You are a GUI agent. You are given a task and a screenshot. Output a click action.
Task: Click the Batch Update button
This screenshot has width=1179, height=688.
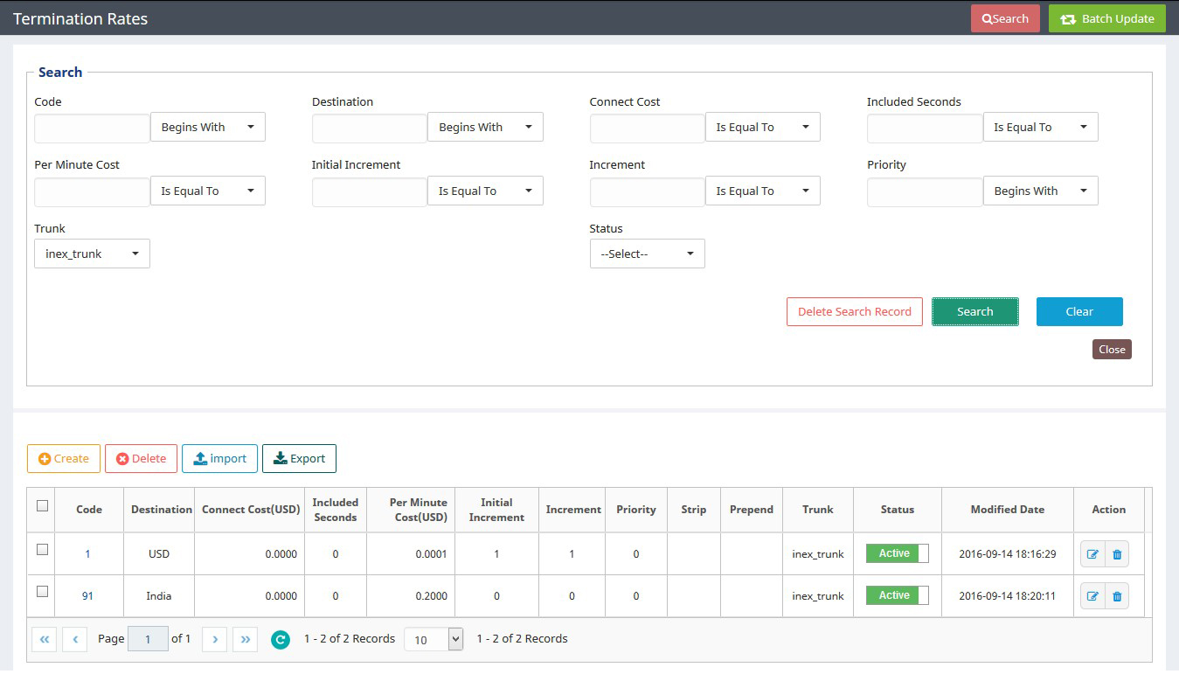coord(1107,18)
